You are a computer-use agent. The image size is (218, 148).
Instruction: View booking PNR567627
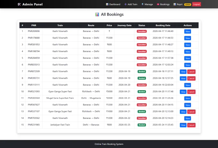(188, 105)
